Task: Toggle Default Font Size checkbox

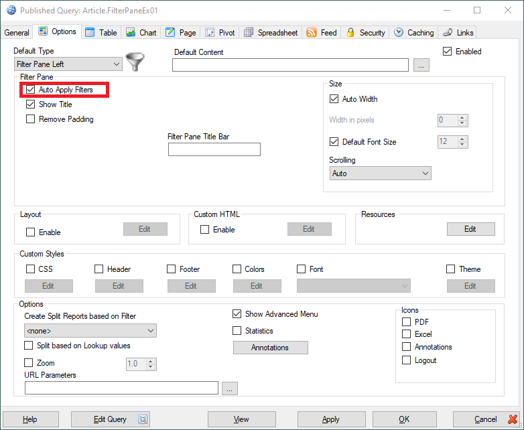Action: pos(334,142)
